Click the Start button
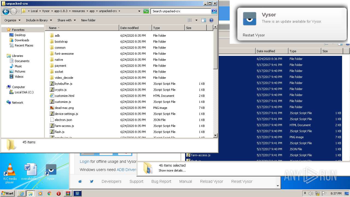Image resolution: width=350 pixels, height=197 pixels. (x=8, y=193)
